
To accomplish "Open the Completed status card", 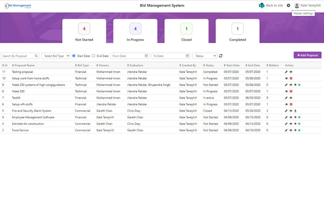I will [238, 31].
